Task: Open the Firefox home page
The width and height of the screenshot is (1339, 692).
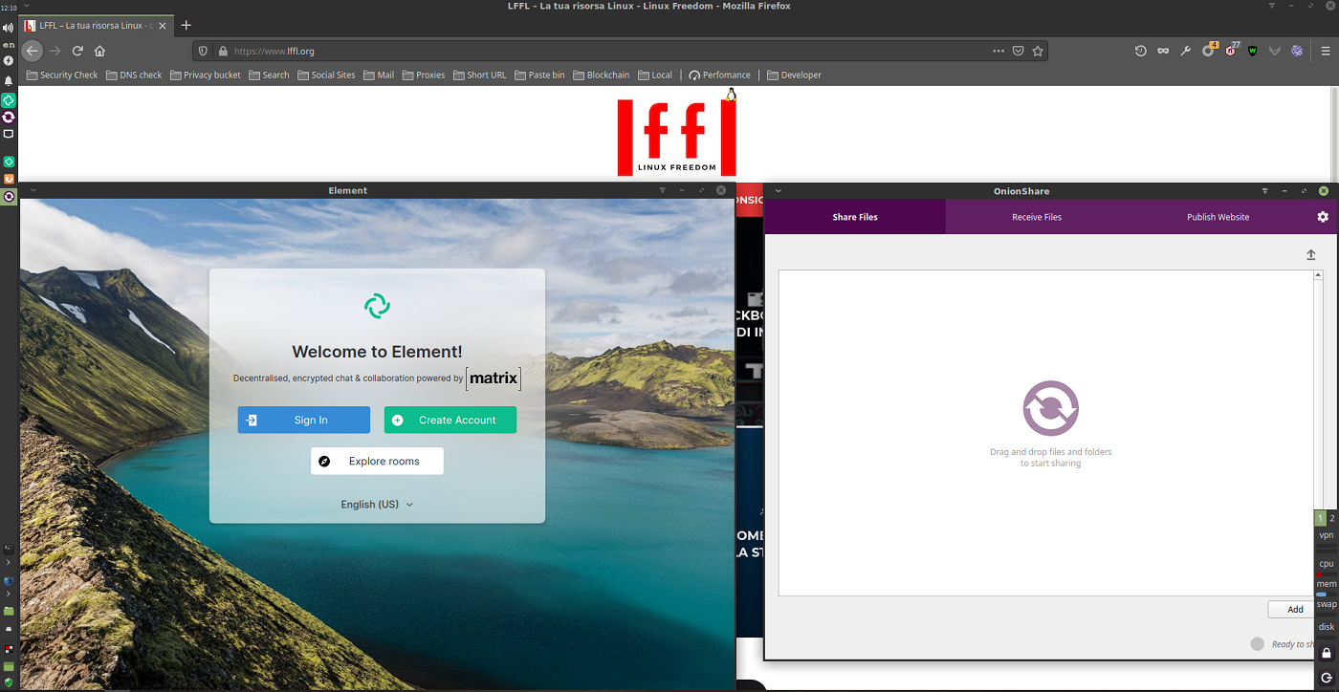Action: [99, 51]
